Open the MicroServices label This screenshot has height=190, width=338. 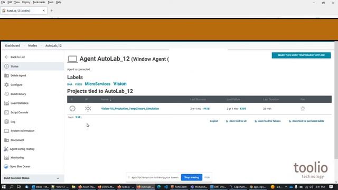[97, 84]
